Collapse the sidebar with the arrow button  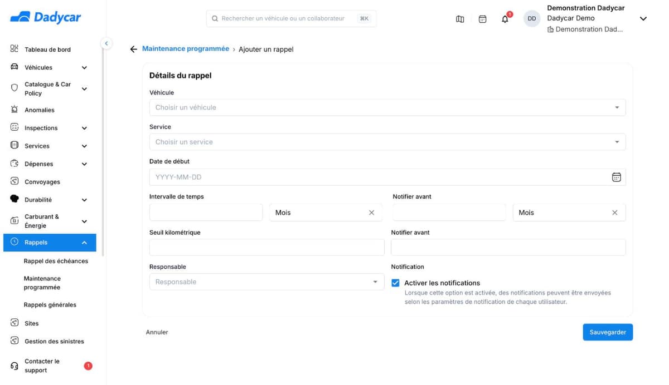tap(106, 43)
